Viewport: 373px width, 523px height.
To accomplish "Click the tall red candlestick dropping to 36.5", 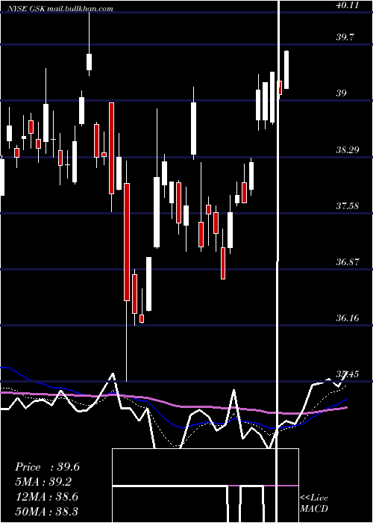I will click(x=127, y=242).
